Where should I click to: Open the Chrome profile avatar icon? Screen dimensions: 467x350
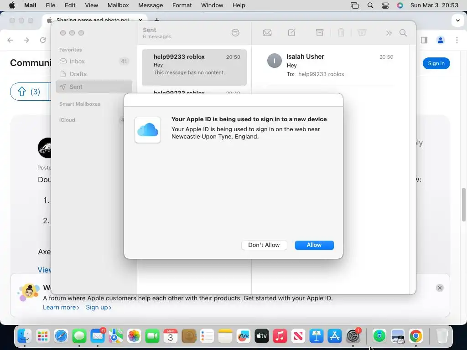(x=441, y=40)
